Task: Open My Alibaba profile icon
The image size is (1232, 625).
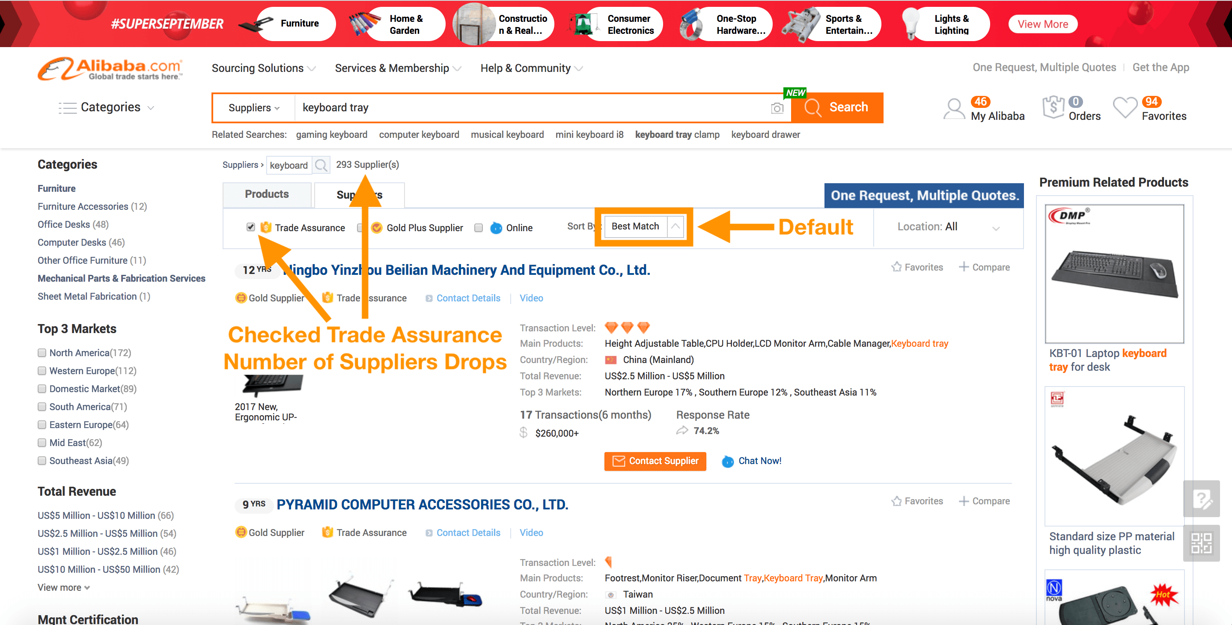Action: 954,109
